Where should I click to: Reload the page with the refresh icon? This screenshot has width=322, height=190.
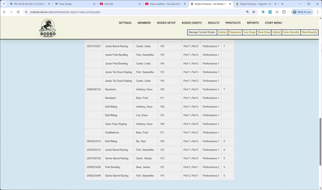pyautogui.click(x=18, y=12)
